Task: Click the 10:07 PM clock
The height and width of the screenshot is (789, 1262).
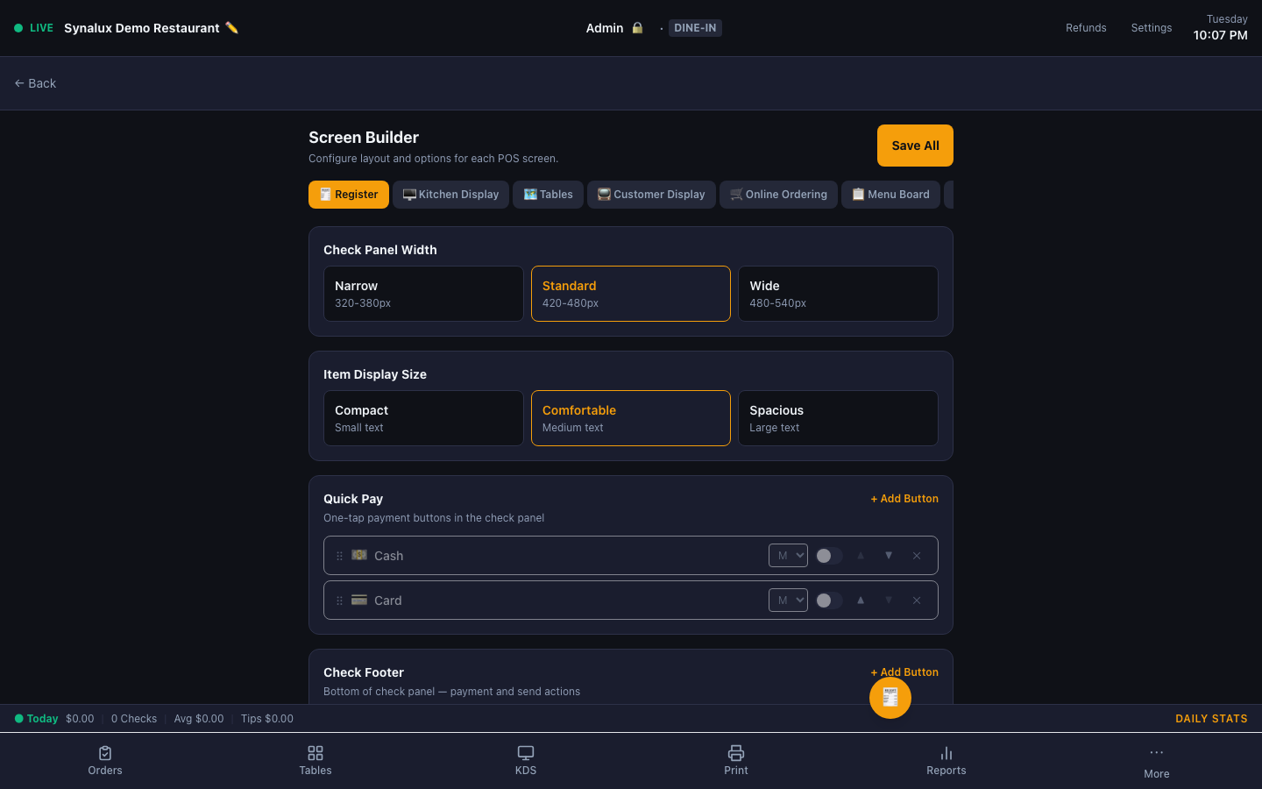Action: pos(1220,35)
